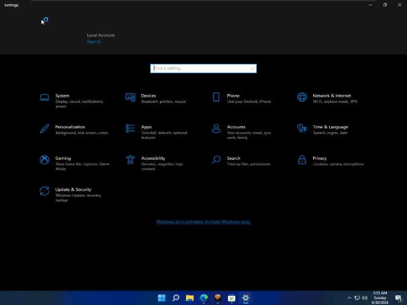The width and height of the screenshot is (407, 305).
Task: Select the Update & Security heading
Action: click(73, 189)
